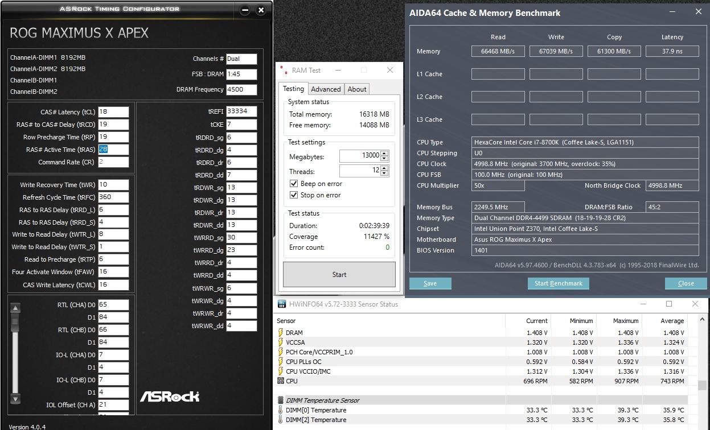Click the ASRock slider down arrow
This screenshot has width=710, height=430.
pos(15,399)
